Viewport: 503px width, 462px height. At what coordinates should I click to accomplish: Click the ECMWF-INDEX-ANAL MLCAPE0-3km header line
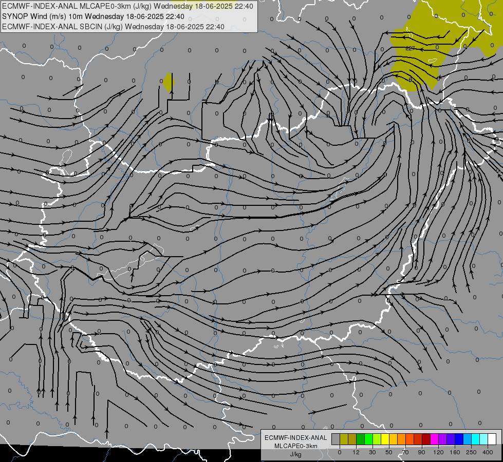coord(127,6)
